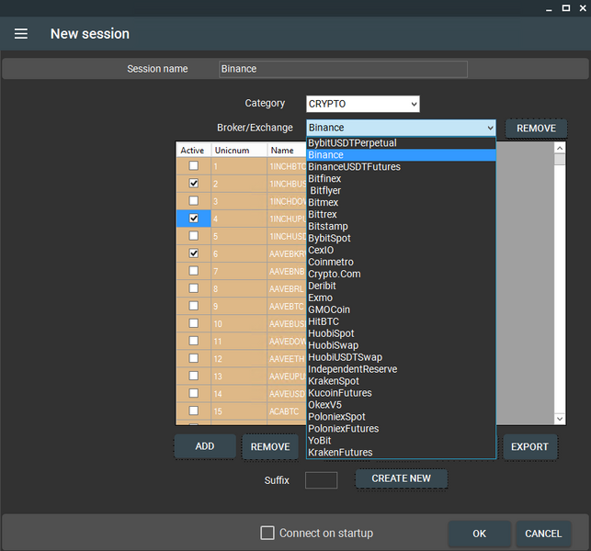The width and height of the screenshot is (591, 551).
Task: Click the ADD button below table
Action: coord(205,446)
